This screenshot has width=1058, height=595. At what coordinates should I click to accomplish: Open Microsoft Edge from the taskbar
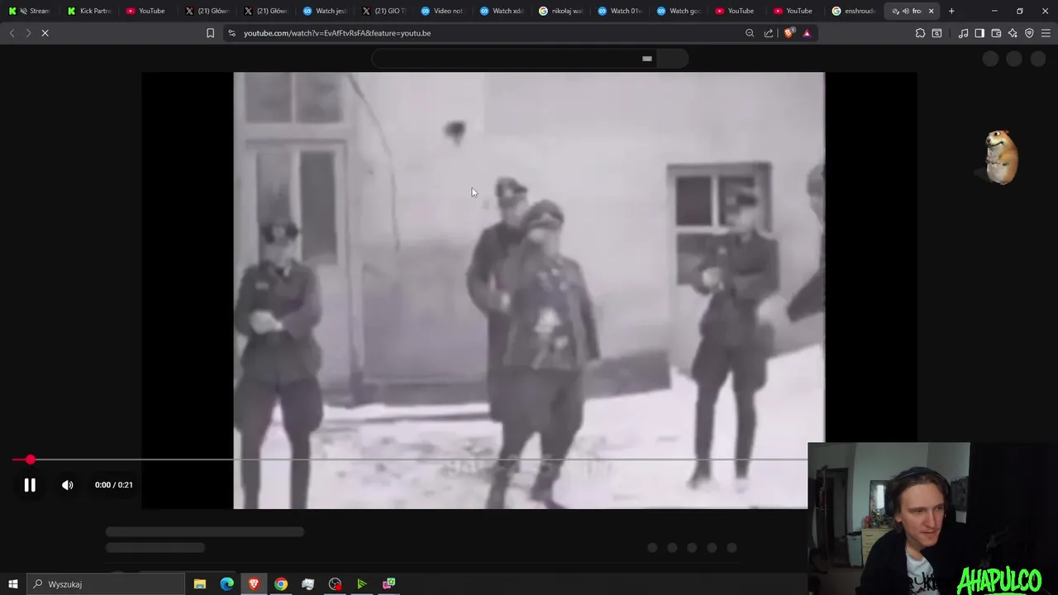(227, 584)
